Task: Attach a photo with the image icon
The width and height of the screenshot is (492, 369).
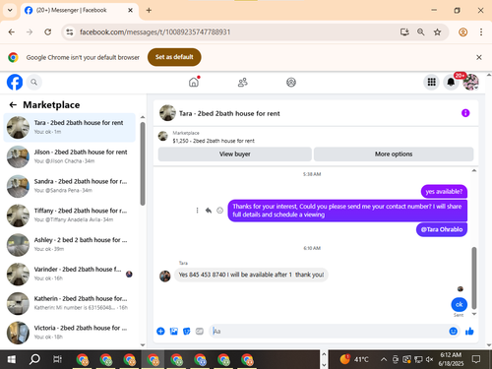Action: (x=174, y=332)
